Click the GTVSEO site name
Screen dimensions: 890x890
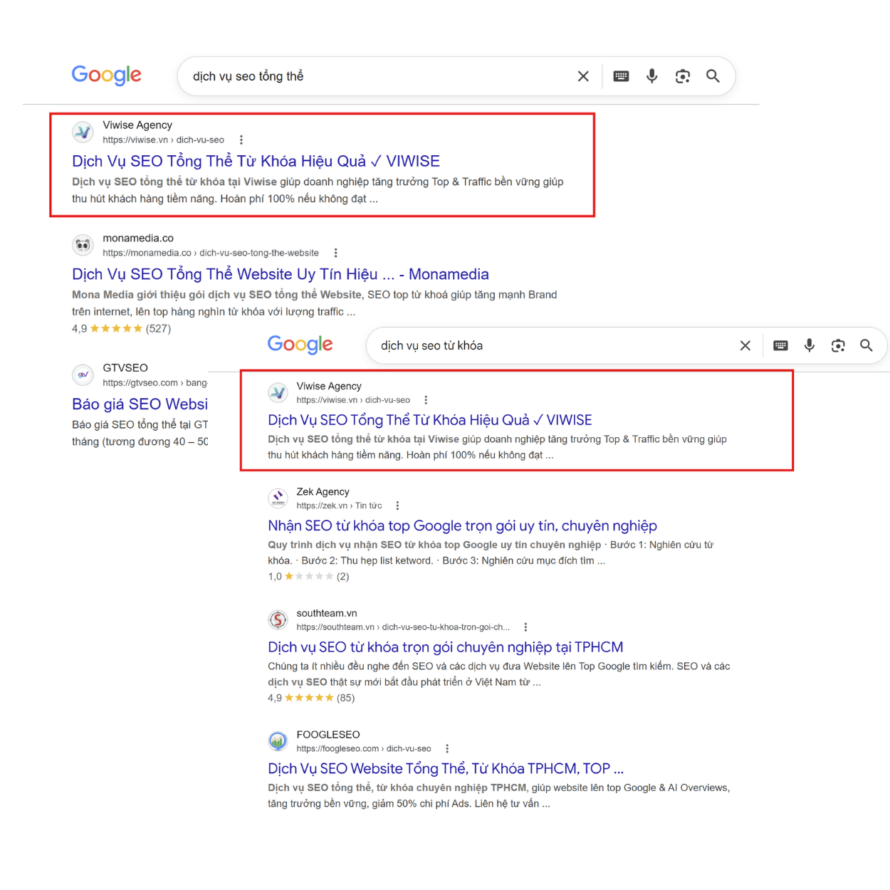[x=125, y=367]
